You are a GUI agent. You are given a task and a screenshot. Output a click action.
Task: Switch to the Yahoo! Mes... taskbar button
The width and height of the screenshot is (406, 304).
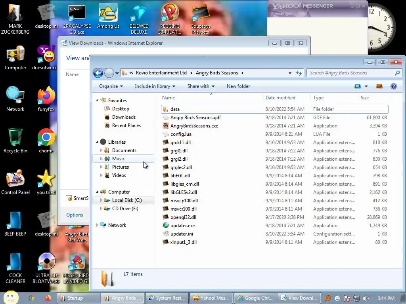click(x=211, y=298)
